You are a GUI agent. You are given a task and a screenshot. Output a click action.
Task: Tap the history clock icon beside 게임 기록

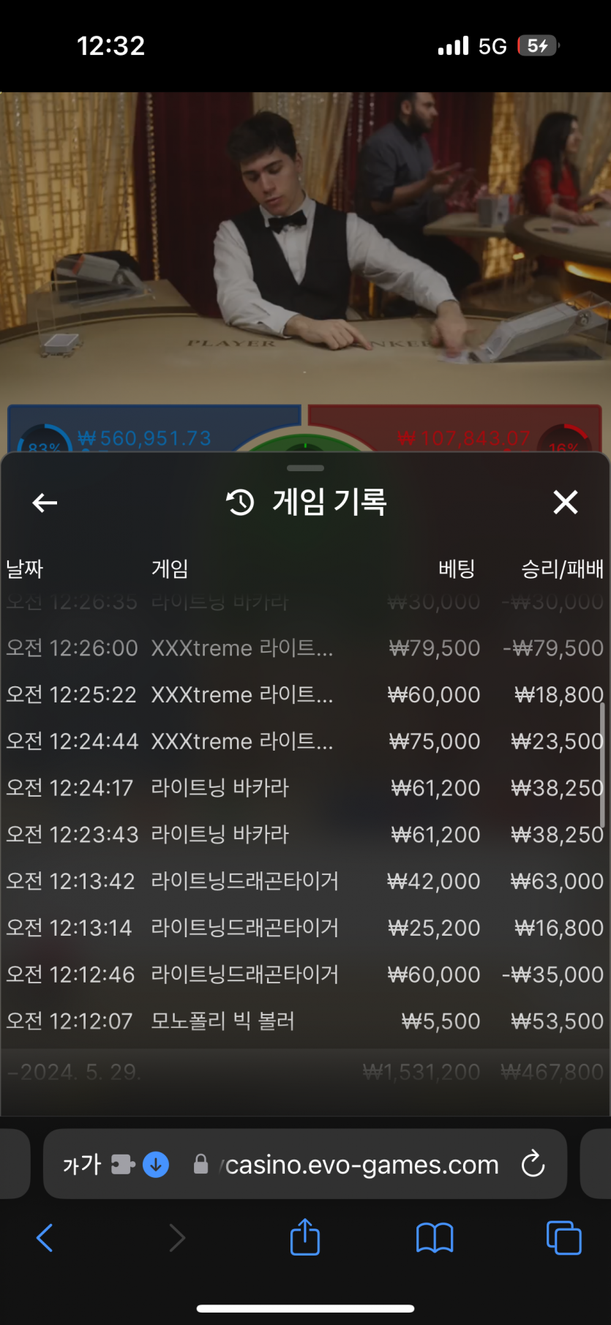[x=240, y=503]
